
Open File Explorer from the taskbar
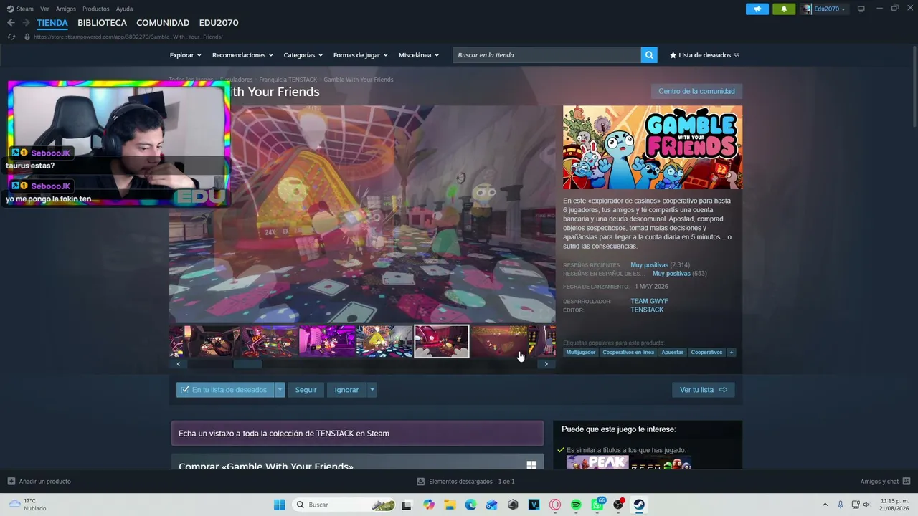450,505
